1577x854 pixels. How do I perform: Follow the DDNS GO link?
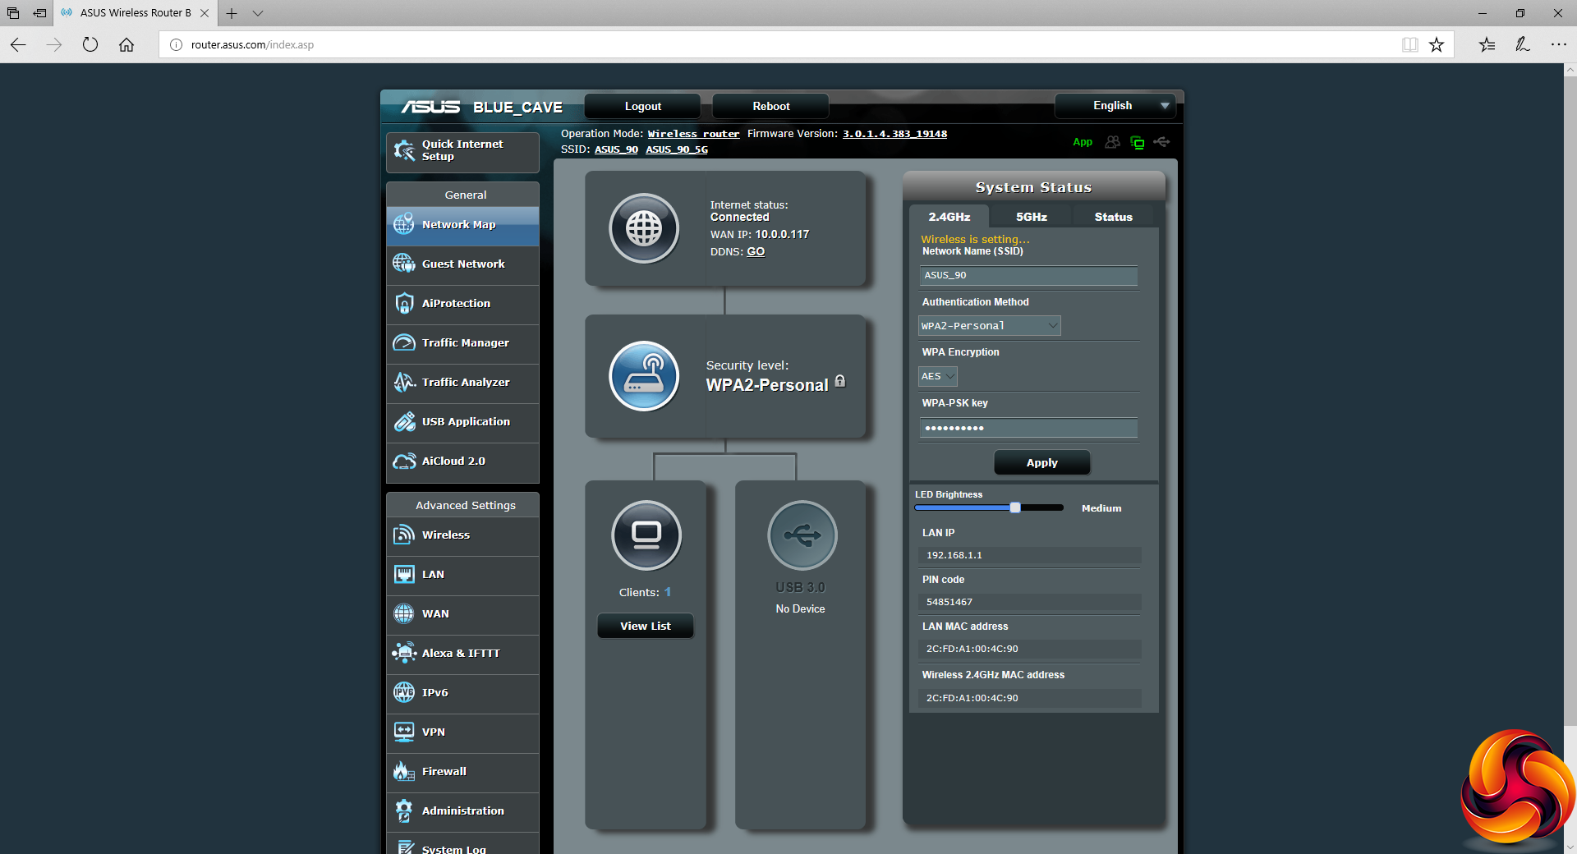pos(756,252)
